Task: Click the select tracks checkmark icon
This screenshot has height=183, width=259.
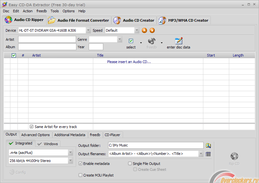Action: pyautogui.click(x=131, y=41)
